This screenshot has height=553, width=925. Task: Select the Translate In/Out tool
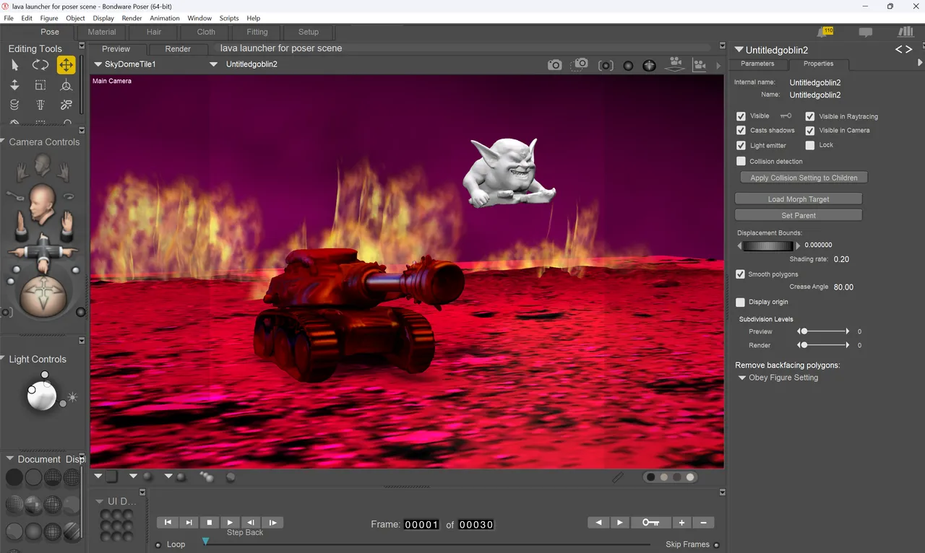14,85
